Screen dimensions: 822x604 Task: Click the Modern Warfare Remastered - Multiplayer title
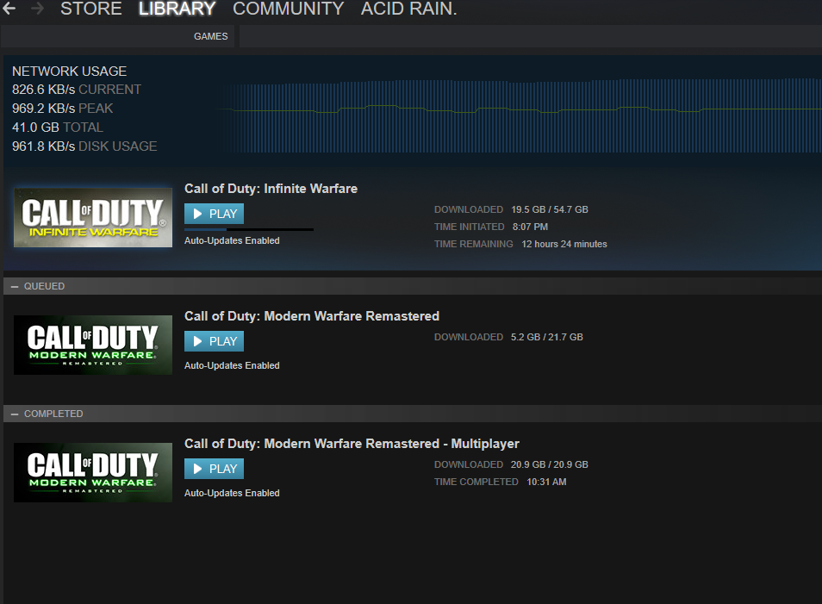pyautogui.click(x=352, y=444)
